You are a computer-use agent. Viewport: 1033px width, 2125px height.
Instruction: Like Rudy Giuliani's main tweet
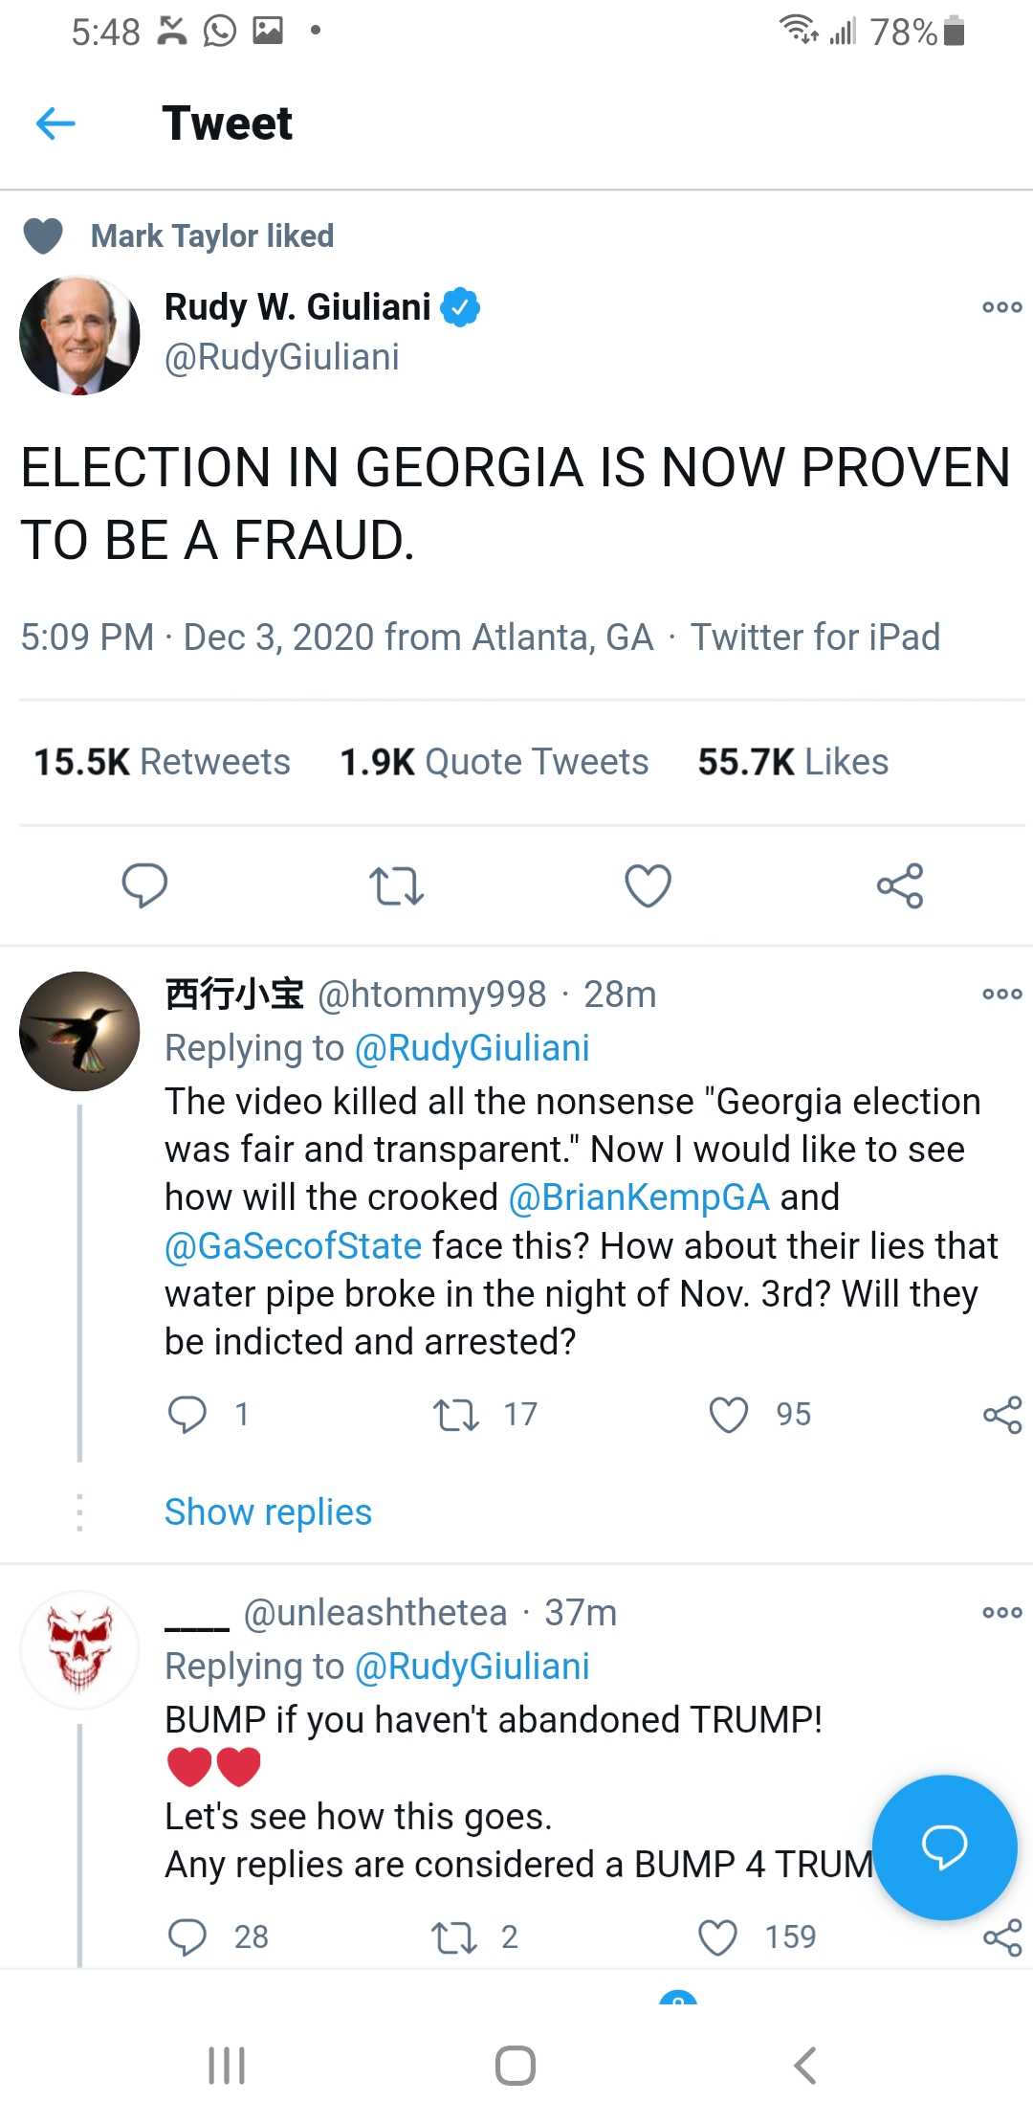pos(648,884)
